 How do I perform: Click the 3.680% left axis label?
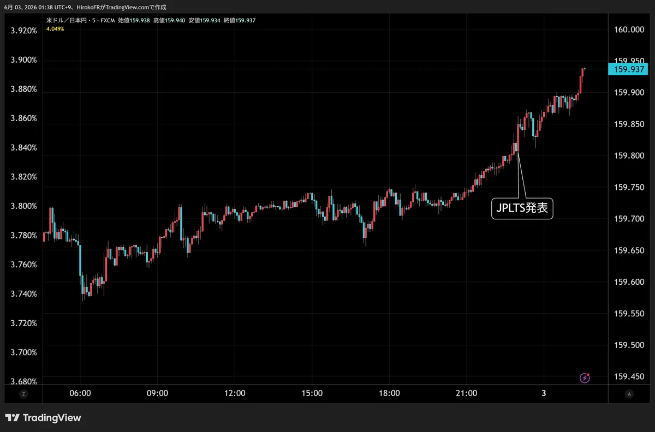(24, 381)
